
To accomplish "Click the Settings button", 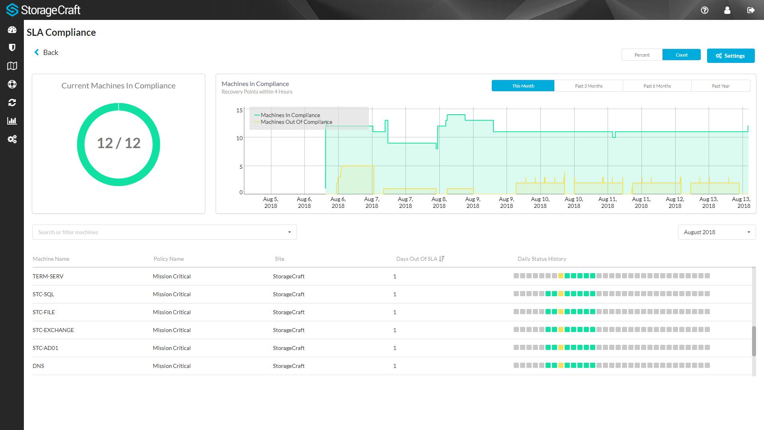I will (731, 56).
